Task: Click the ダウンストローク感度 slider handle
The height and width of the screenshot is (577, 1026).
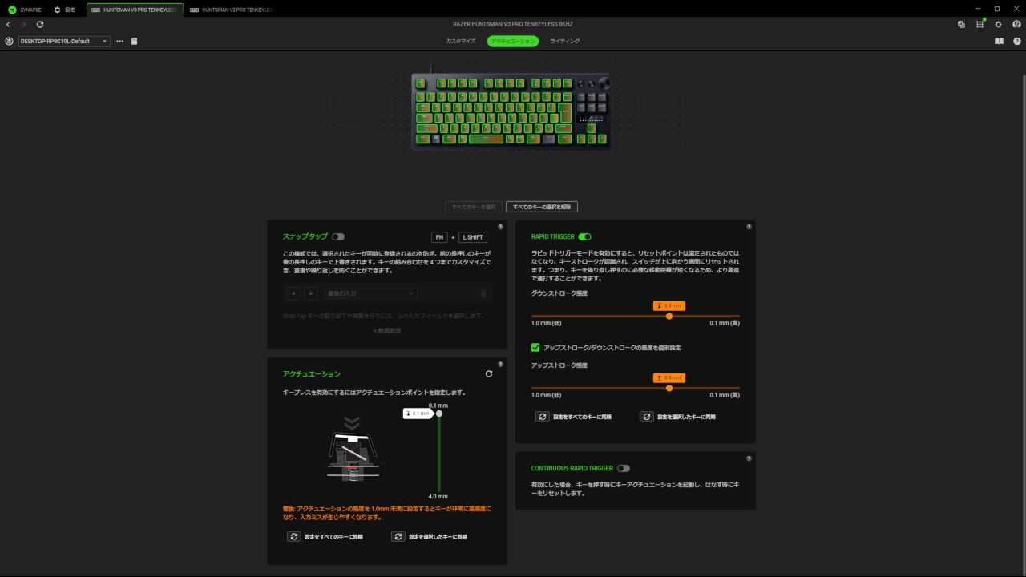Action: (669, 316)
